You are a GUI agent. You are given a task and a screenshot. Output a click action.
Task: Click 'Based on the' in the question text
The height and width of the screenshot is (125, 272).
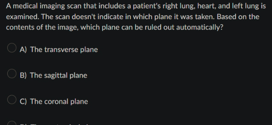(238, 17)
